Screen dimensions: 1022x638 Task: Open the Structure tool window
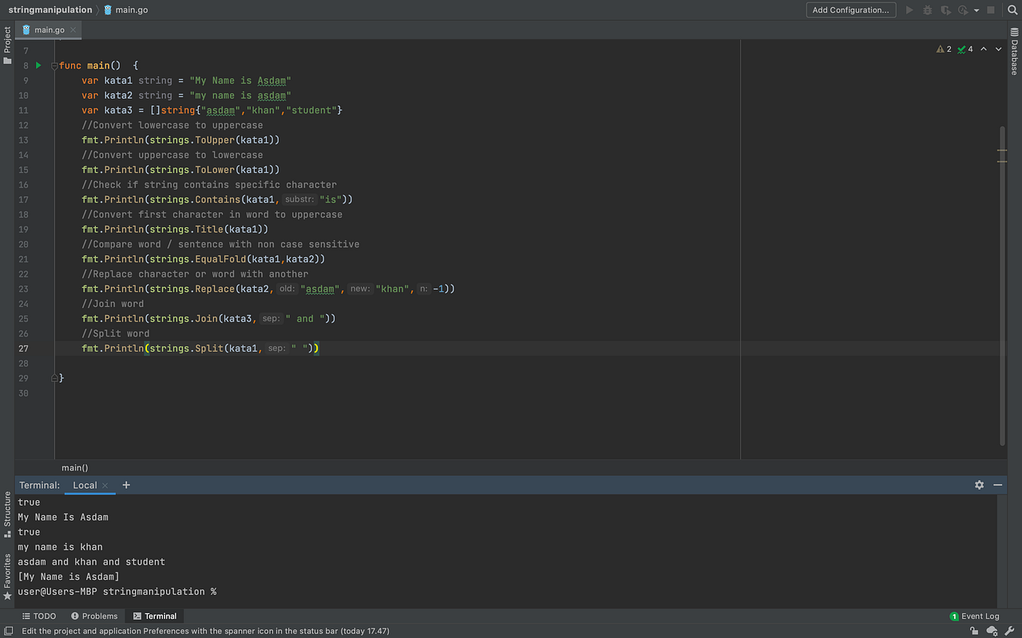pyautogui.click(x=7, y=514)
